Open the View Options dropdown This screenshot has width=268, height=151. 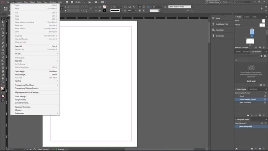(x=90, y=2)
